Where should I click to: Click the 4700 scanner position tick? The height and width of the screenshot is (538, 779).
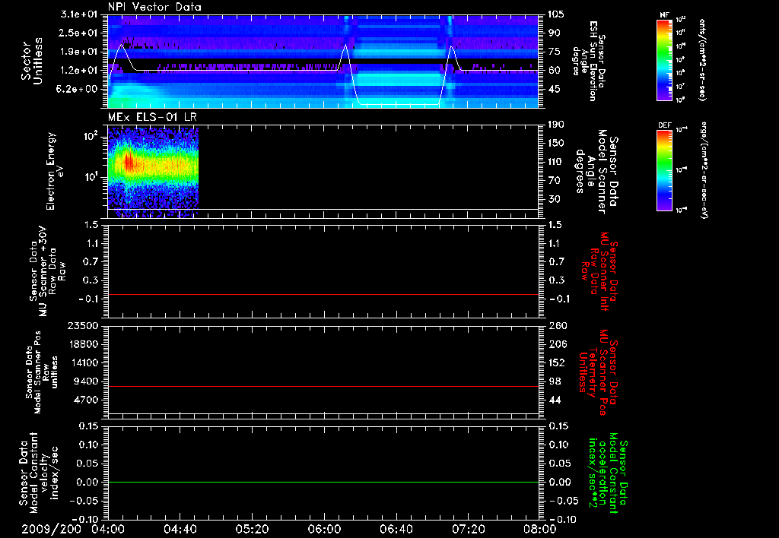[x=86, y=400]
